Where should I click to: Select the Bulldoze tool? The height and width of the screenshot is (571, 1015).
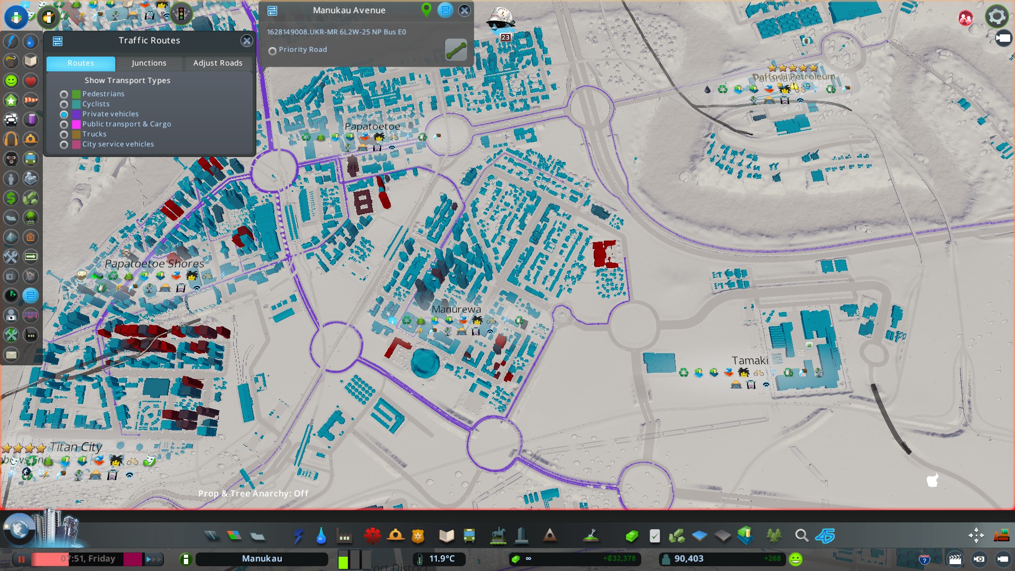[1001, 536]
